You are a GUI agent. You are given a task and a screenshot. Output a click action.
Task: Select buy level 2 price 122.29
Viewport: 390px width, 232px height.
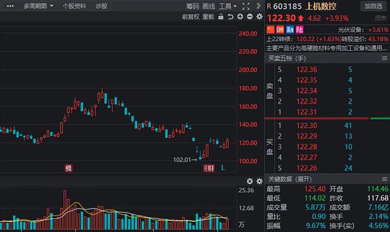tap(307, 136)
